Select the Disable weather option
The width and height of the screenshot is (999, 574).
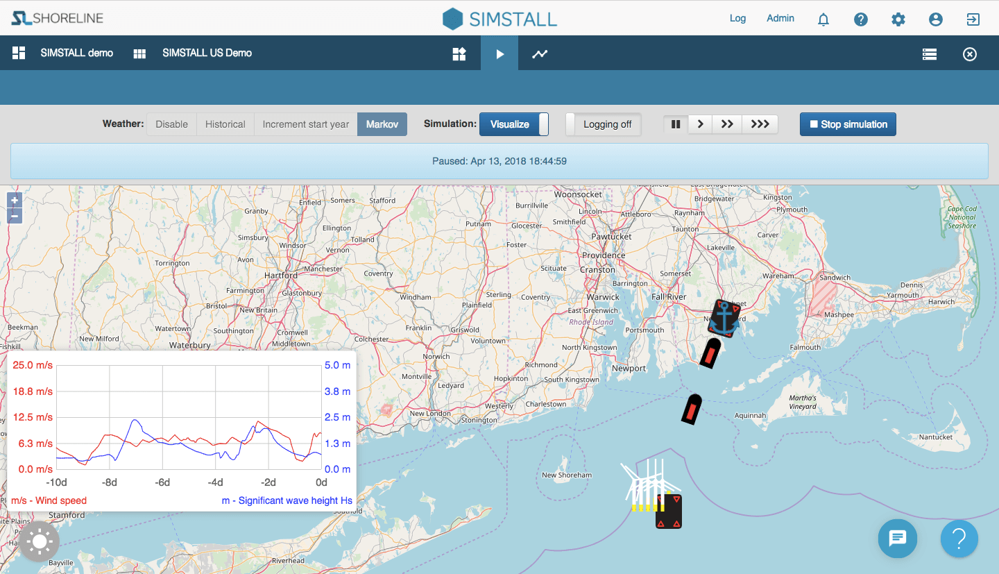click(x=171, y=124)
